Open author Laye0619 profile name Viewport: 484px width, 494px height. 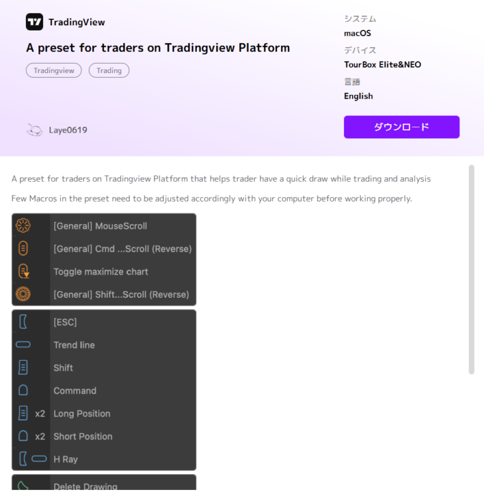click(x=68, y=130)
